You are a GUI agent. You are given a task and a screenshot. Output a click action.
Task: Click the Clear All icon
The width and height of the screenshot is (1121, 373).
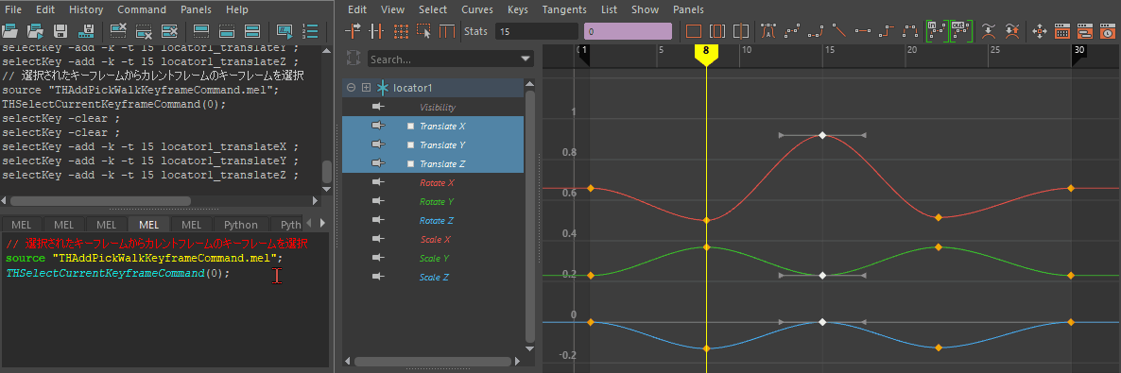coord(169,31)
